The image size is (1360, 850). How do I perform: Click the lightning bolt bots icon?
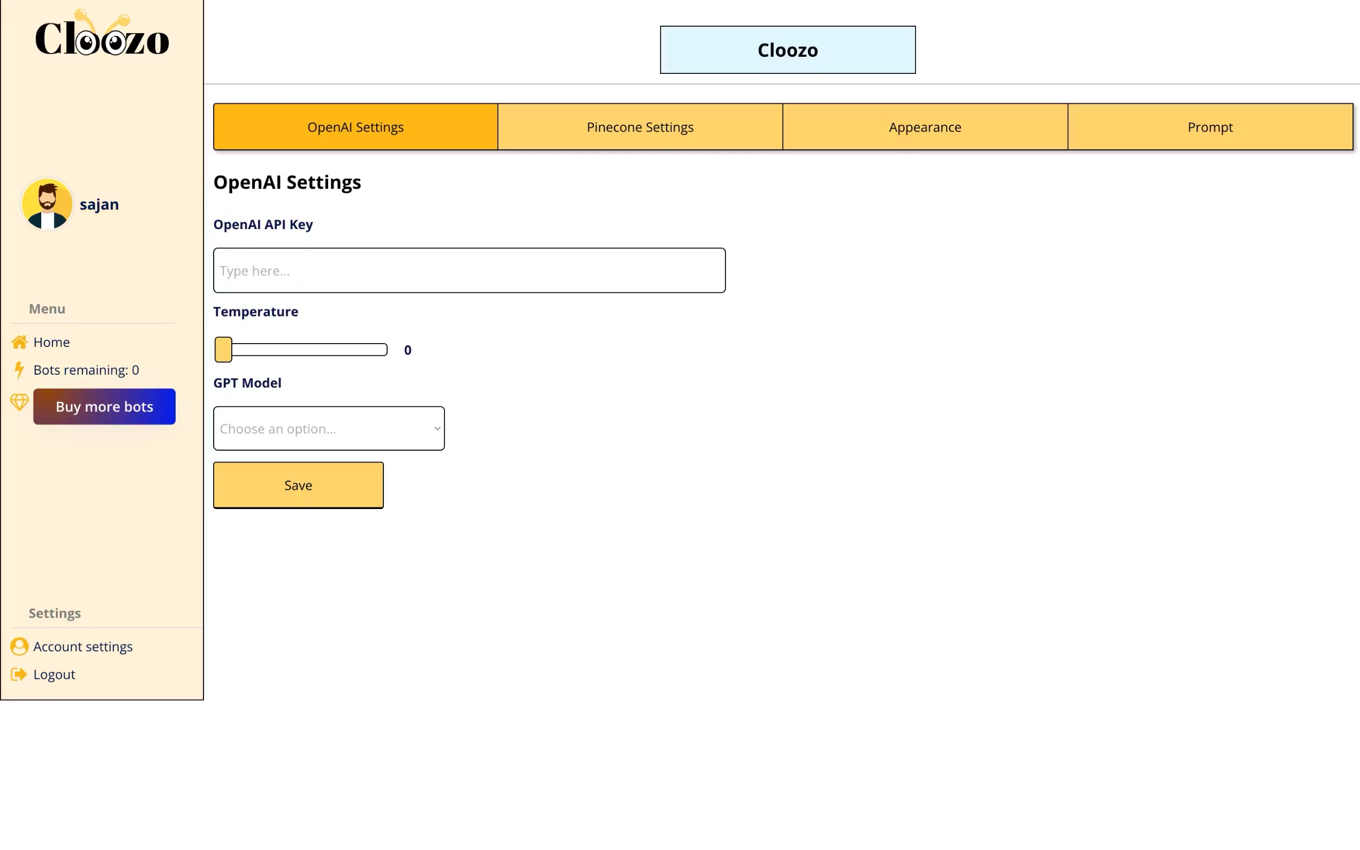[20, 370]
